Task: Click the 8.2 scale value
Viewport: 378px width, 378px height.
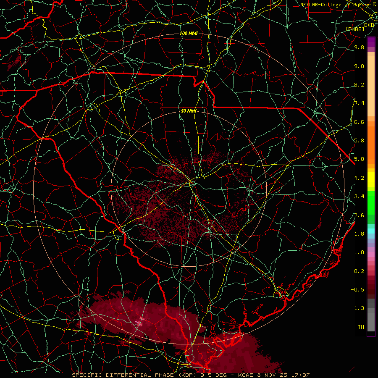Action: pyautogui.click(x=359, y=84)
